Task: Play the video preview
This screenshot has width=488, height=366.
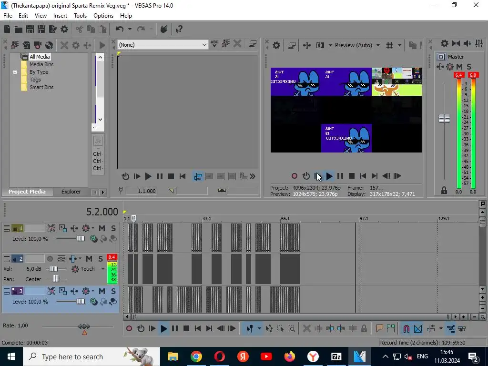Action: [x=329, y=176]
